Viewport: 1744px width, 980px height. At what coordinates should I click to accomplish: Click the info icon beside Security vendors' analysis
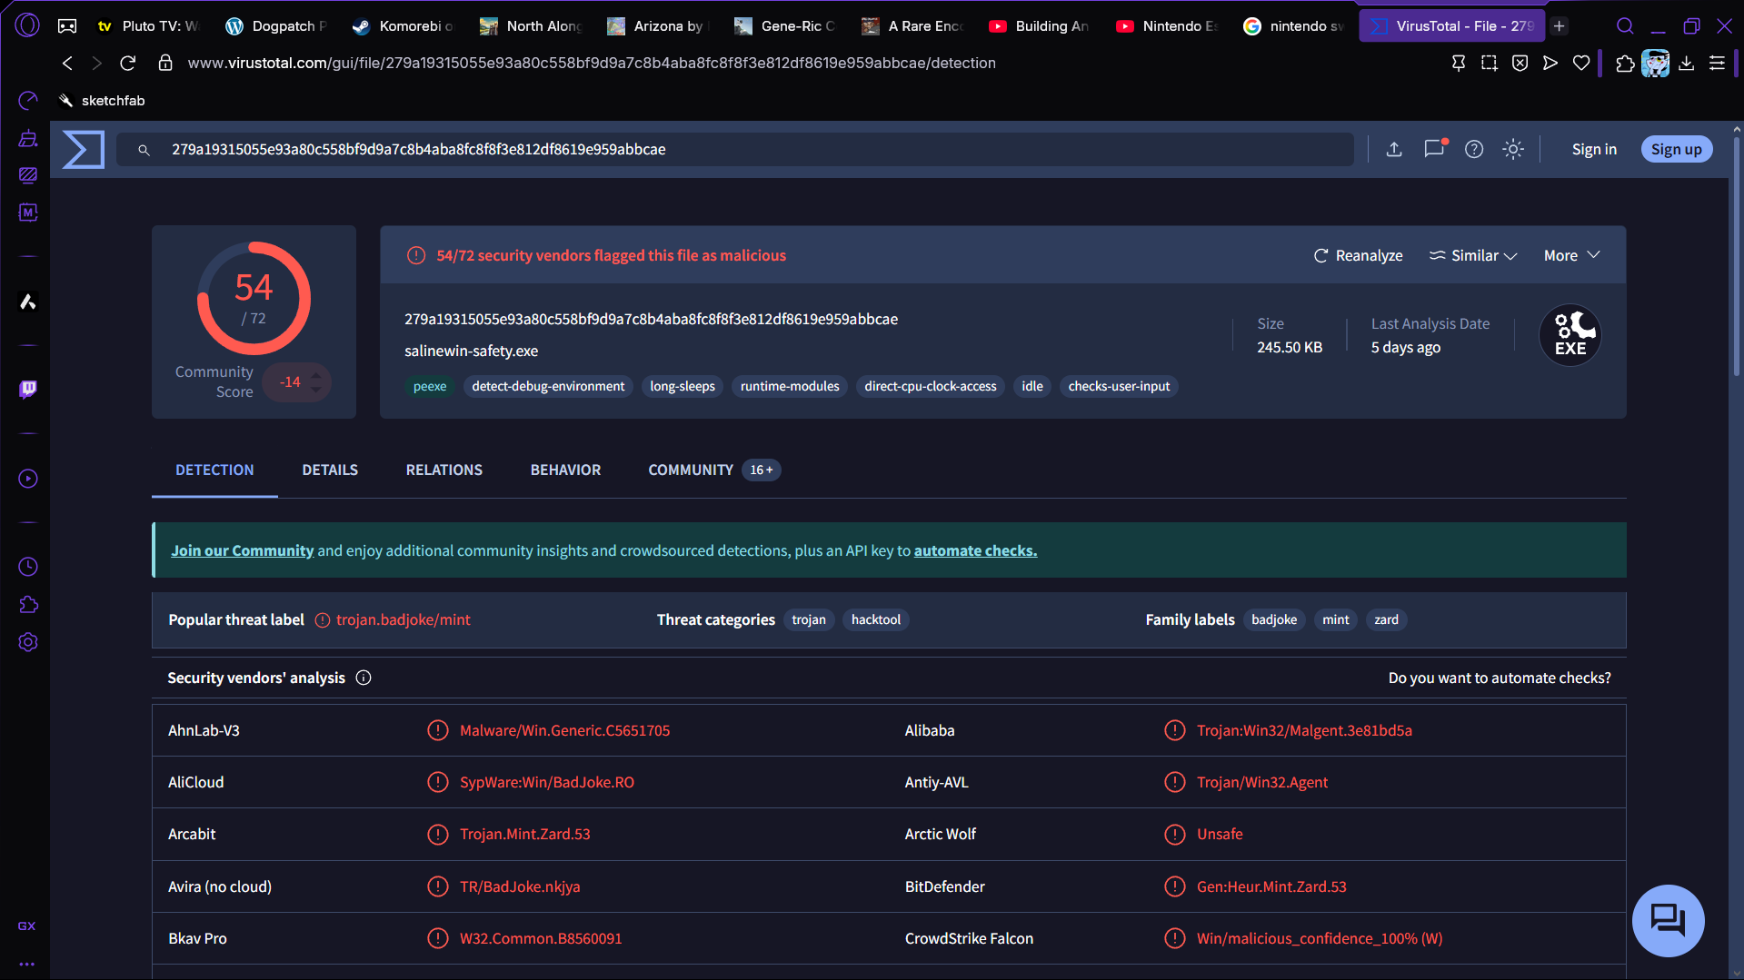click(364, 678)
